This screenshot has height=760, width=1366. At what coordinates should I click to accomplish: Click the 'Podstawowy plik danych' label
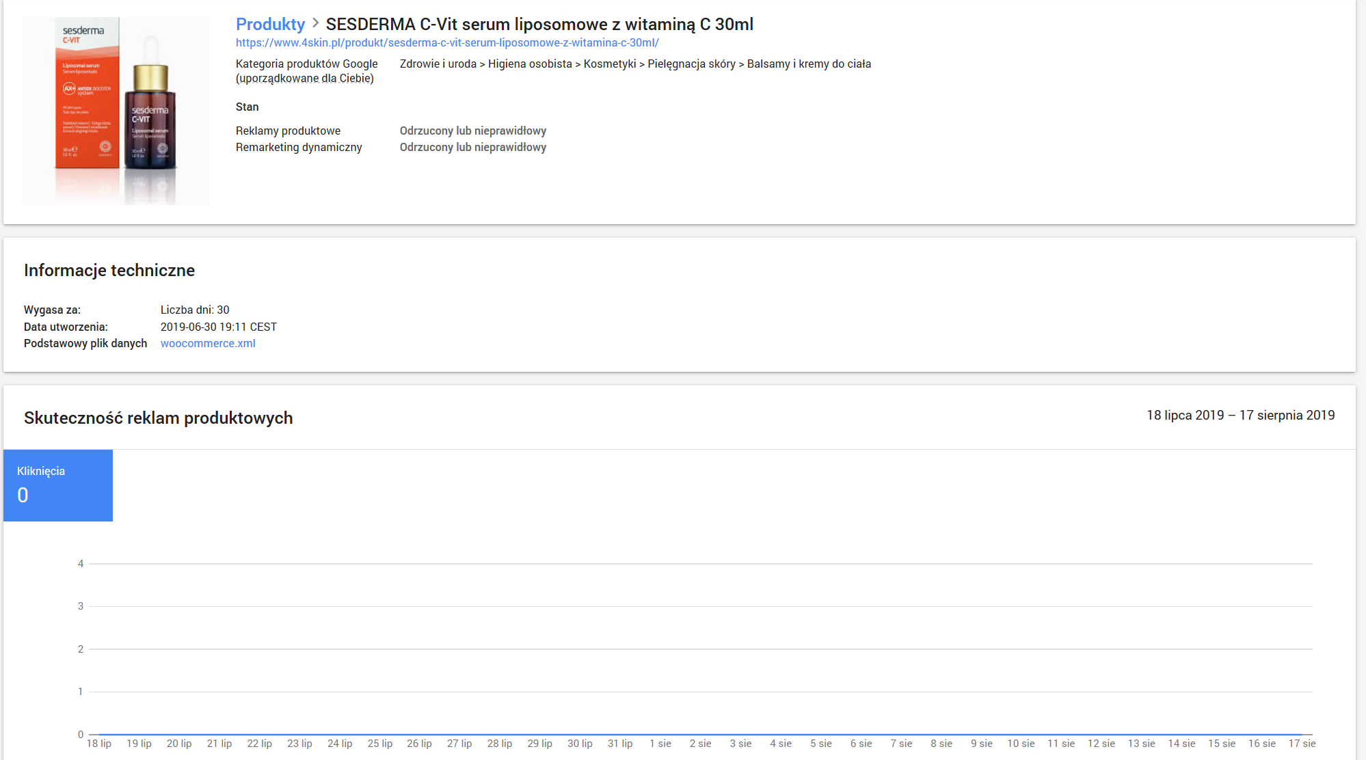(85, 343)
